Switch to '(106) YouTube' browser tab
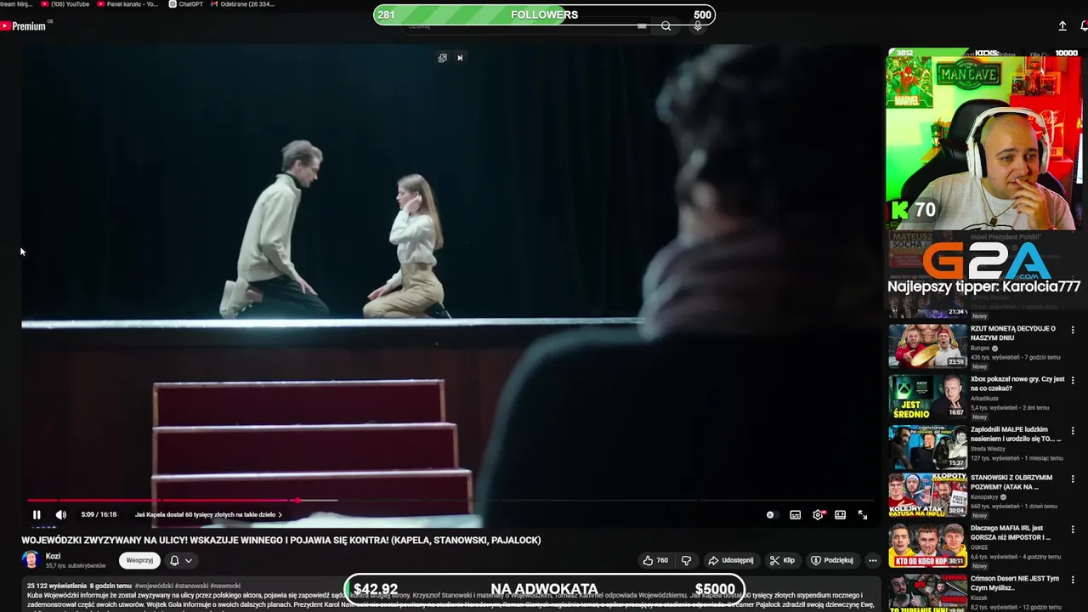This screenshot has width=1088, height=612. (65, 4)
